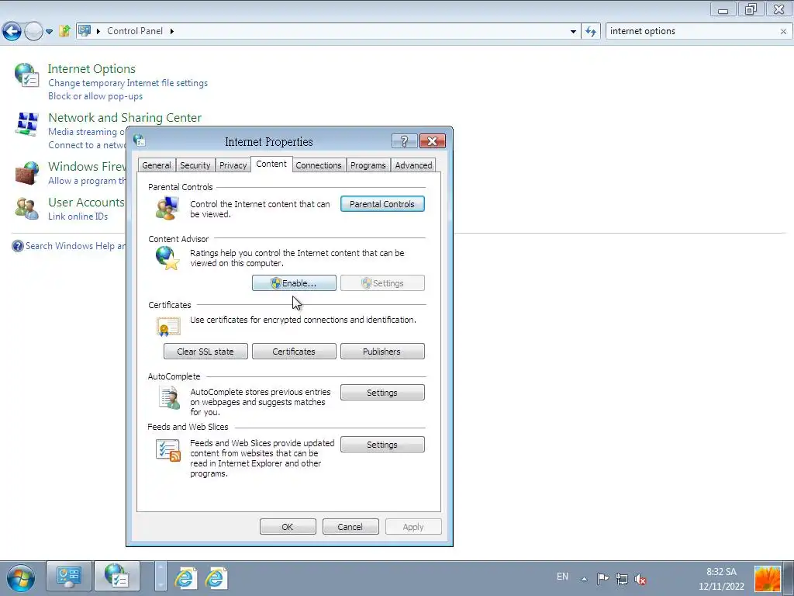Click the Feeds and Web Slices RSS icon
The width and height of the screenshot is (794, 596).
click(168, 450)
